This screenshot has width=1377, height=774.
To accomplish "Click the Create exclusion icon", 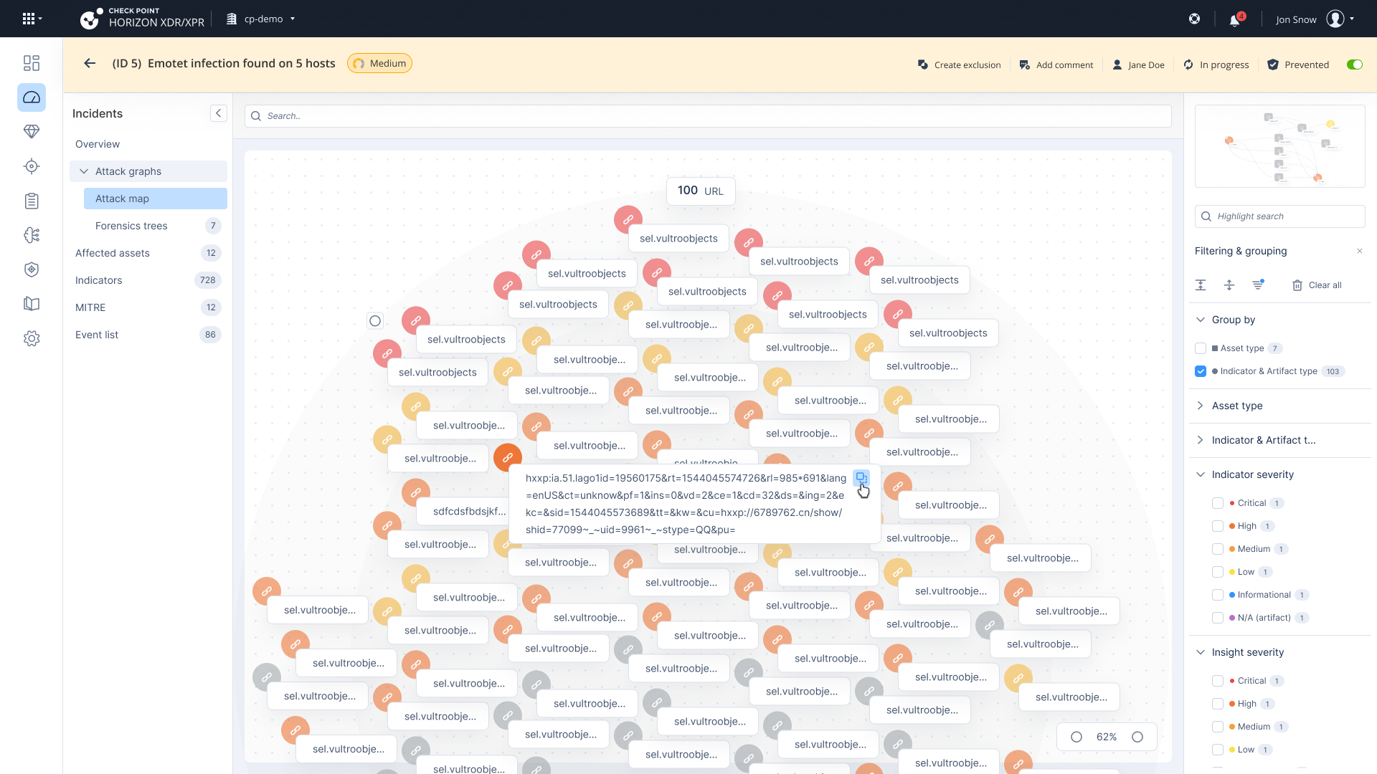I will pos(923,64).
